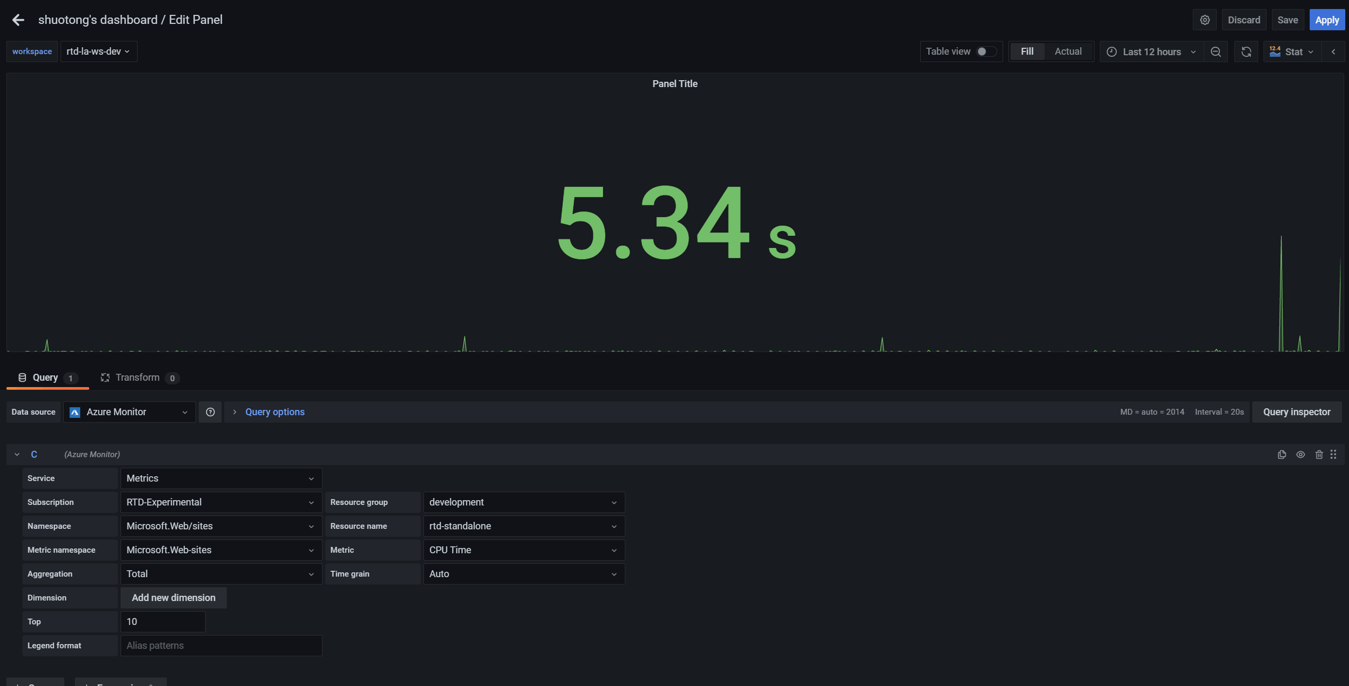Delete query C using the trash icon

1319,455
